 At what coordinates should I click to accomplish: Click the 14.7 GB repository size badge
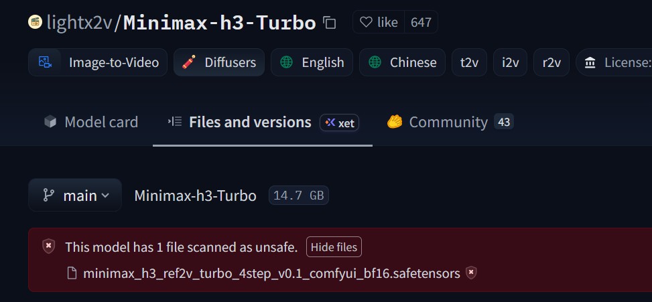point(299,196)
